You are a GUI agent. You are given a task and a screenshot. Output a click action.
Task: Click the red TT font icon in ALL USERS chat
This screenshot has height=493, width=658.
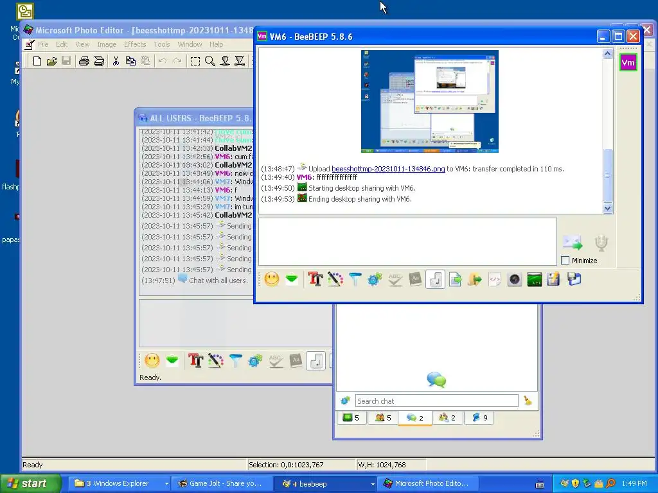pyautogui.click(x=195, y=360)
